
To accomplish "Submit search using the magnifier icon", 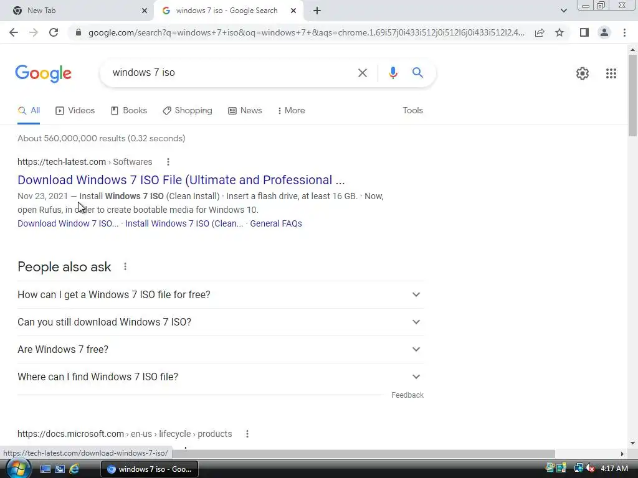I will [417, 73].
